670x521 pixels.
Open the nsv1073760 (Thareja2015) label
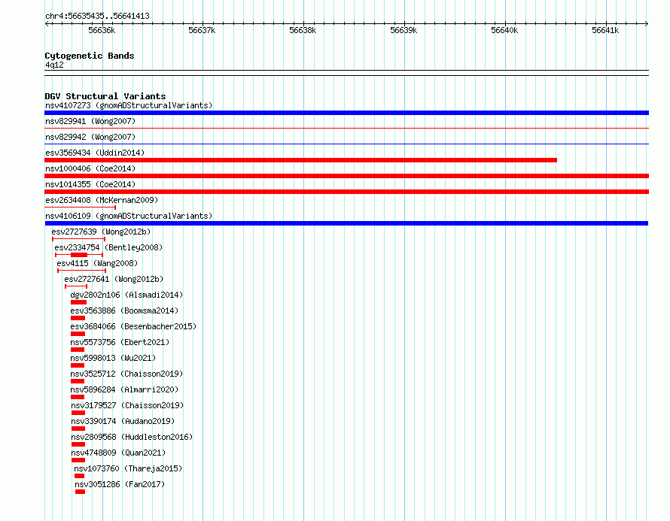[x=128, y=468]
